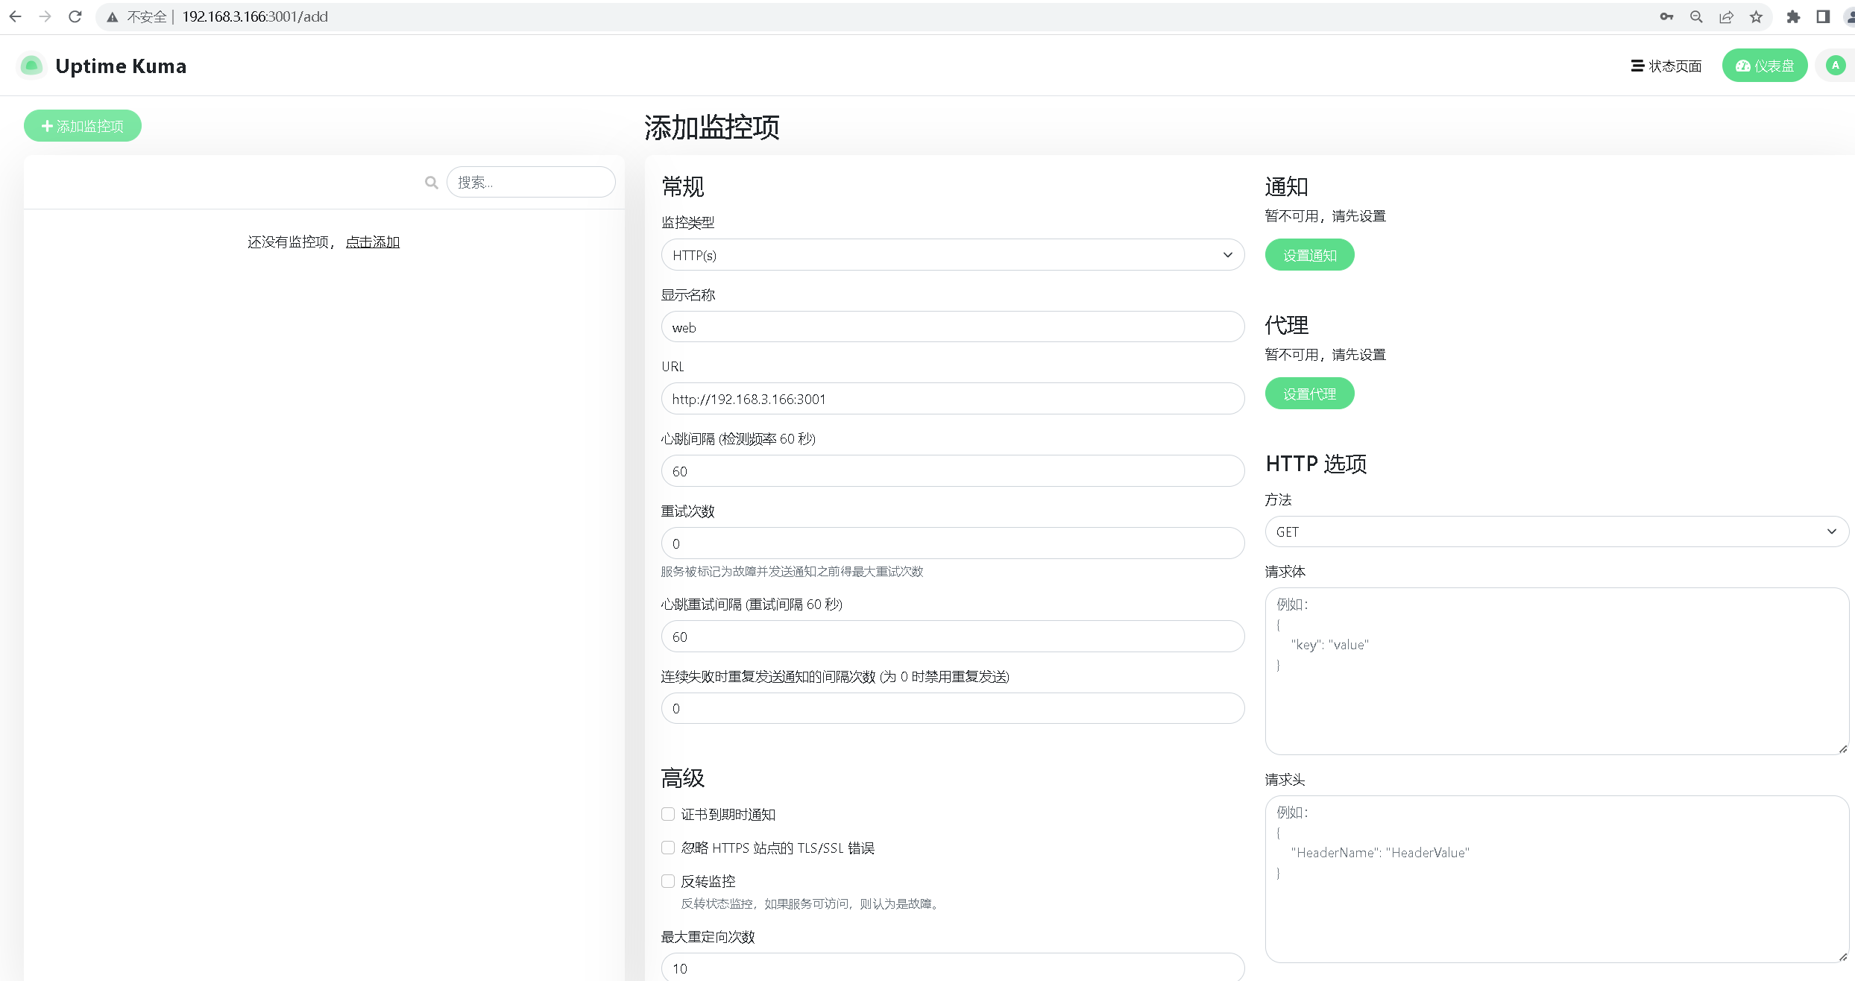Click the saved password key icon

(1666, 16)
